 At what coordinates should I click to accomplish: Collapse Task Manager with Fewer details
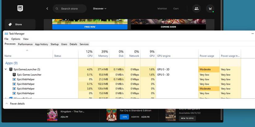(x=15, y=104)
